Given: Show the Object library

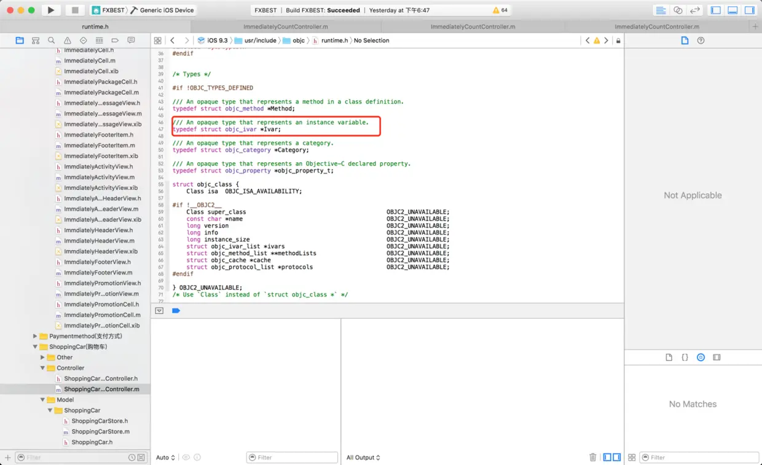Looking at the screenshot, I should tap(701, 357).
